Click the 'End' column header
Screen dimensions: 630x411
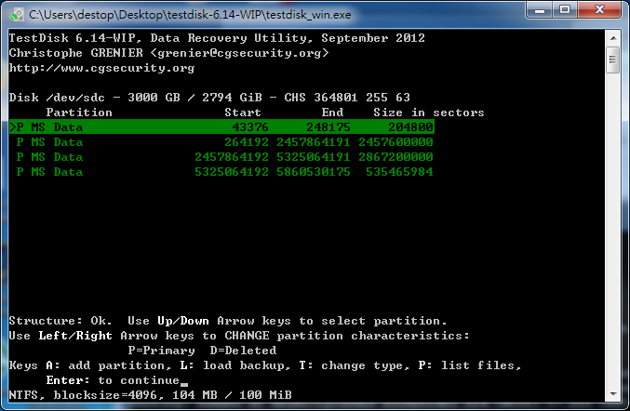pyautogui.click(x=332, y=113)
